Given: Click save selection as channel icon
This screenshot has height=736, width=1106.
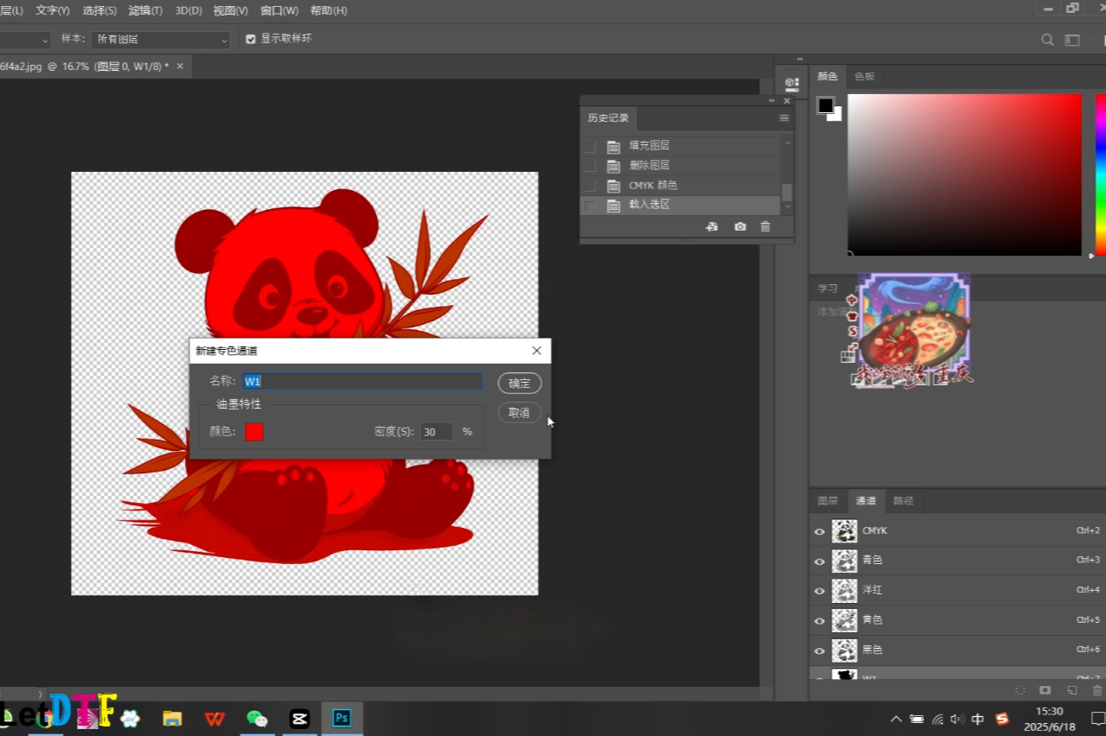Looking at the screenshot, I should click(1045, 690).
